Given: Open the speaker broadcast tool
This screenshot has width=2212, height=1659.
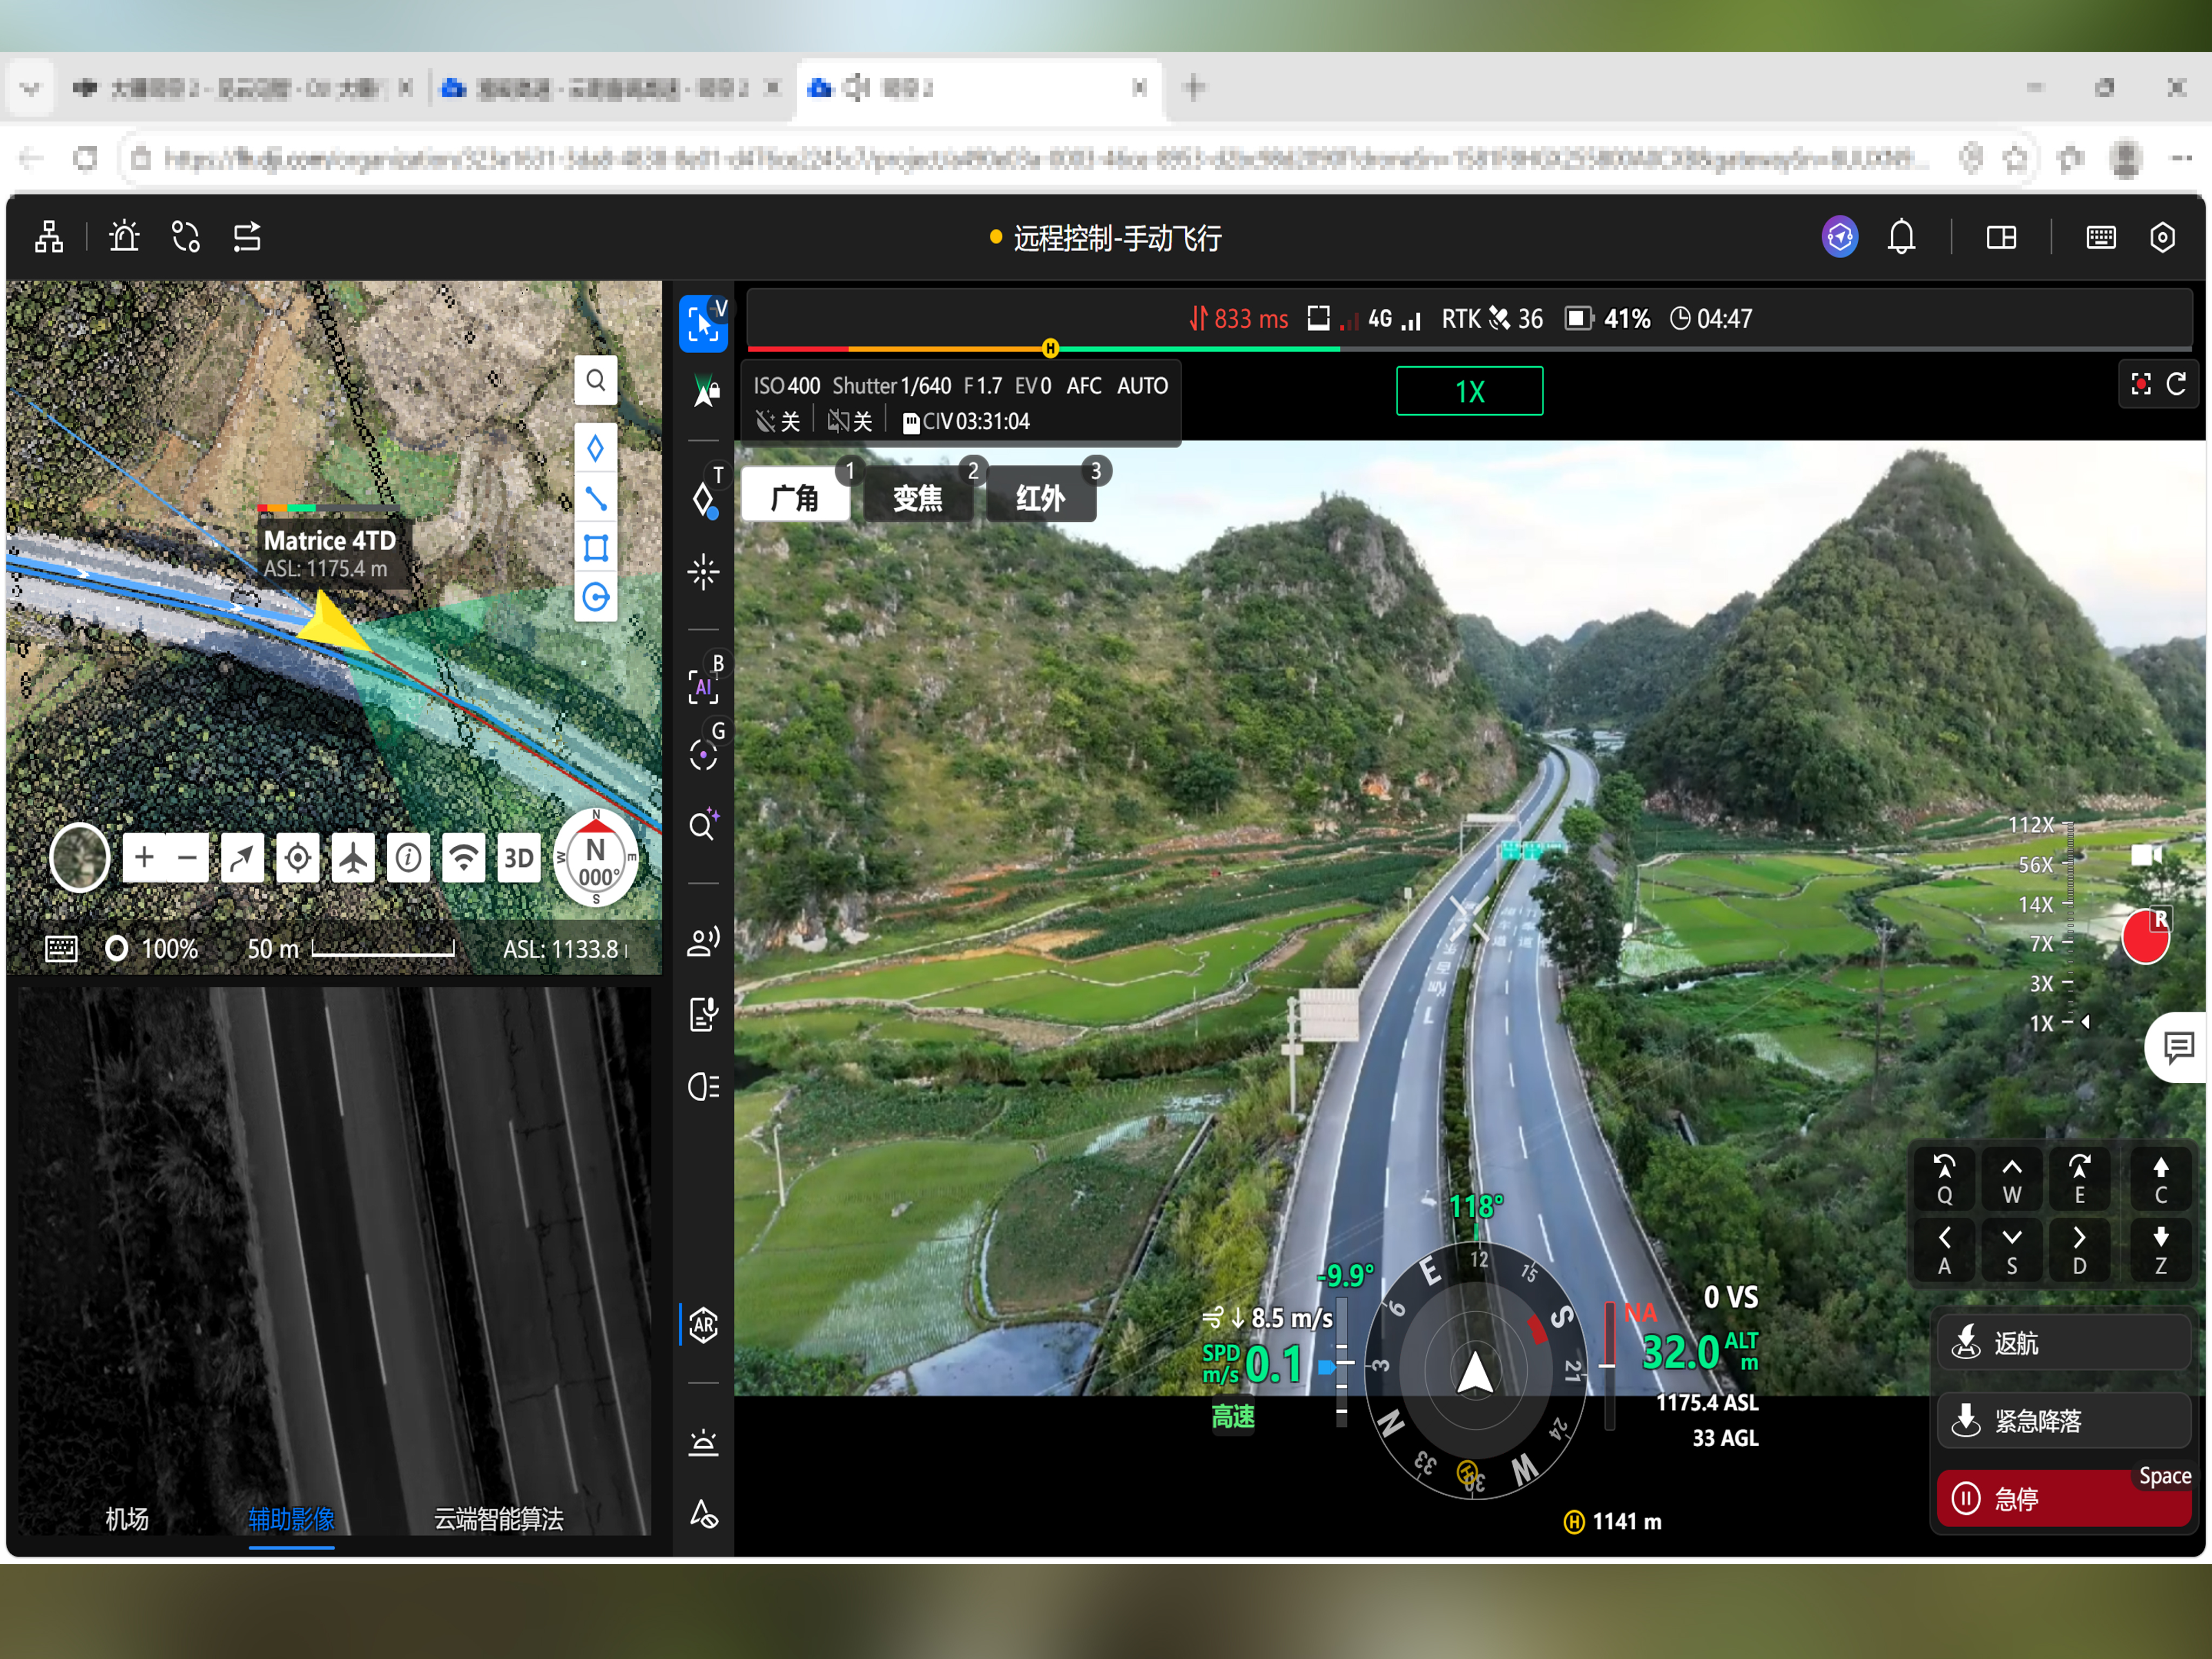Looking at the screenshot, I should [703, 941].
